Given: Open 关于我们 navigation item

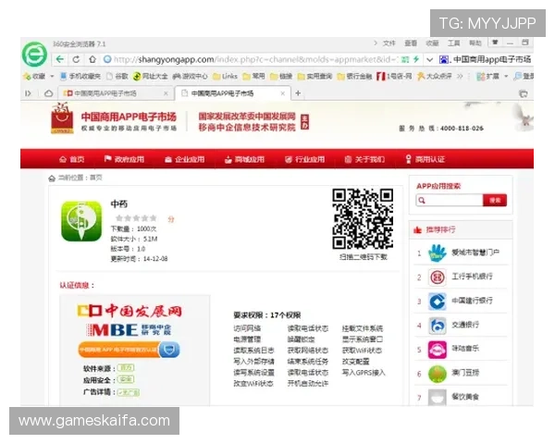Looking at the screenshot, I should click(364, 159).
